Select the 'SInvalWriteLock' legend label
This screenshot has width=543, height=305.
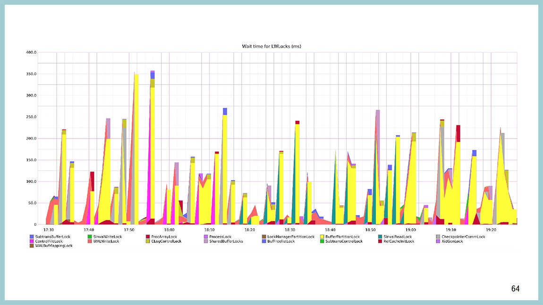click(x=108, y=237)
